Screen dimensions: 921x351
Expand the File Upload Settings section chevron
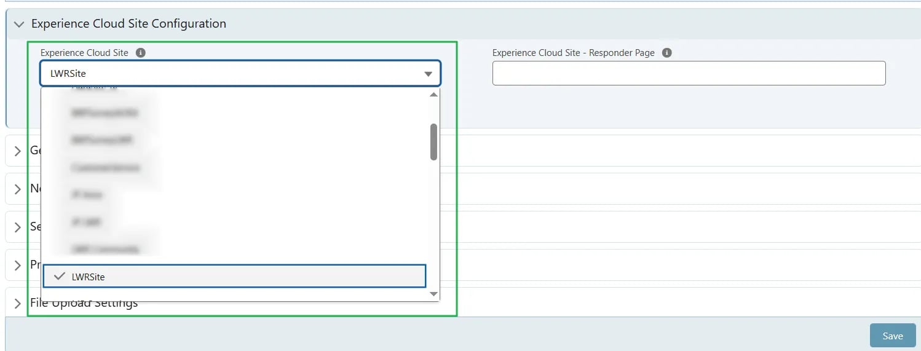[x=17, y=303]
